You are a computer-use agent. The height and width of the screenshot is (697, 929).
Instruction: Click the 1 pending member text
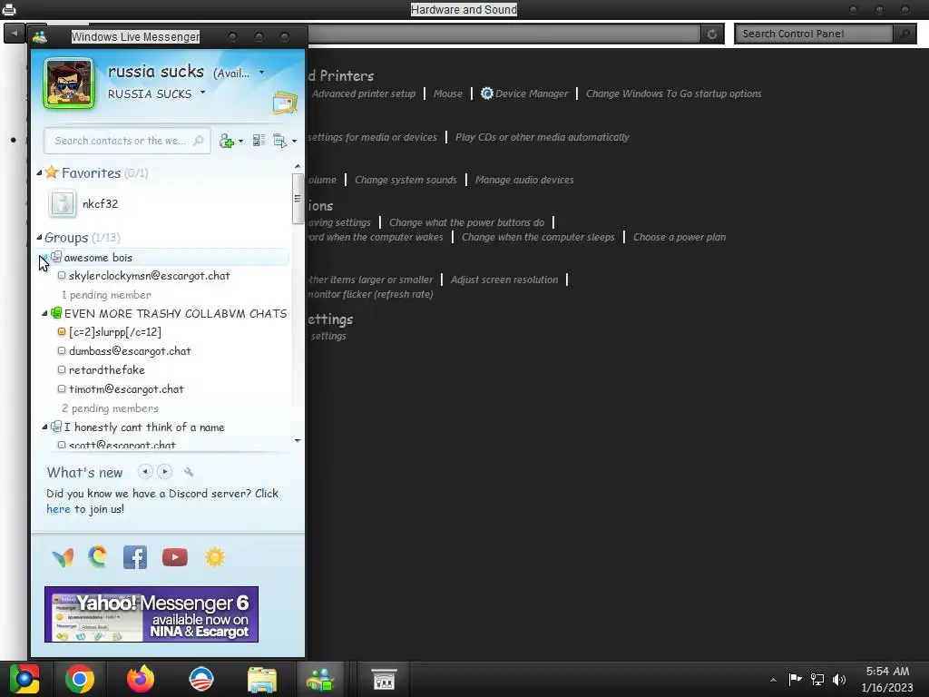click(106, 295)
